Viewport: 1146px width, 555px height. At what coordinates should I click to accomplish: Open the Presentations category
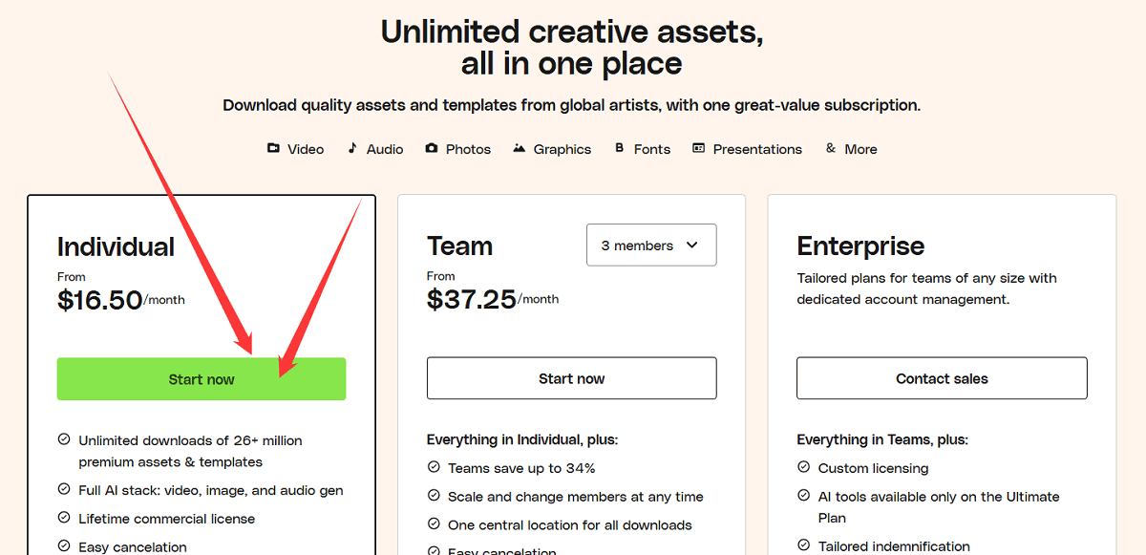coord(757,149)
